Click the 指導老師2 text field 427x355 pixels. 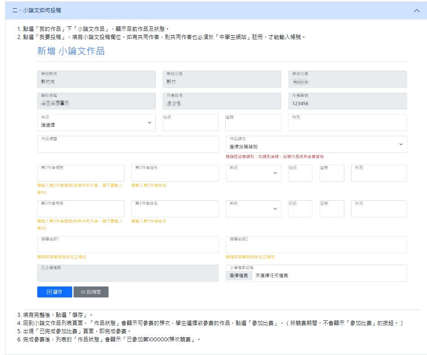tap(316, 245)
